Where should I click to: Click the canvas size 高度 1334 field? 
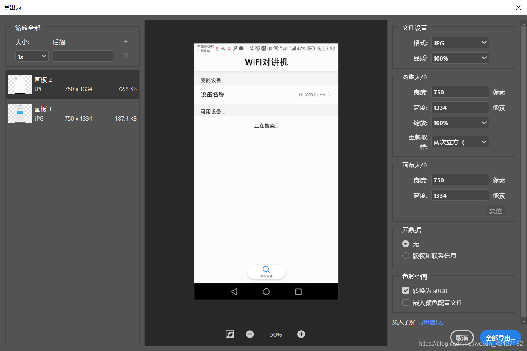click(460, 195)
